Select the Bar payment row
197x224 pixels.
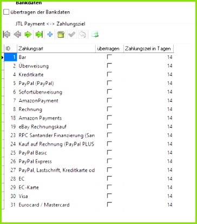(89, 57)
